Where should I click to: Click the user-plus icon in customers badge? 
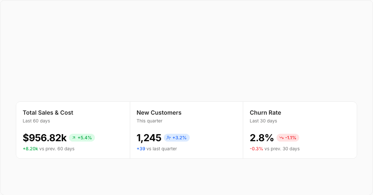168,138
